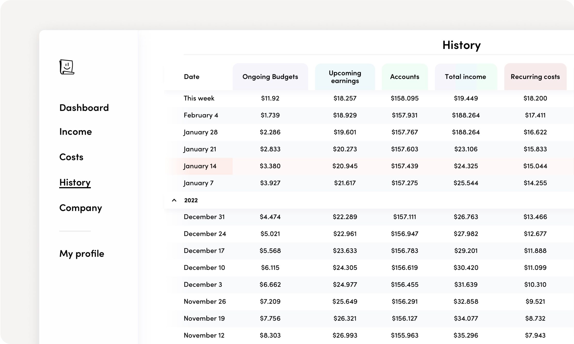The image size is (574, 344).
Task: Click the $188.264 total income for February 4
Action: click(466, 115)
